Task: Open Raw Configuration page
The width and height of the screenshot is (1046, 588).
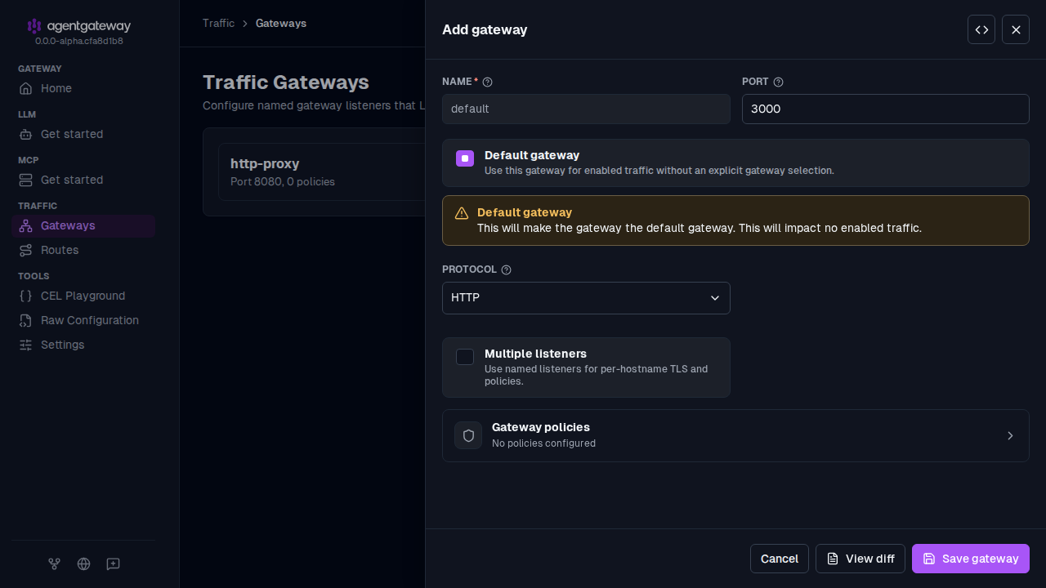Action: point(83,320)
